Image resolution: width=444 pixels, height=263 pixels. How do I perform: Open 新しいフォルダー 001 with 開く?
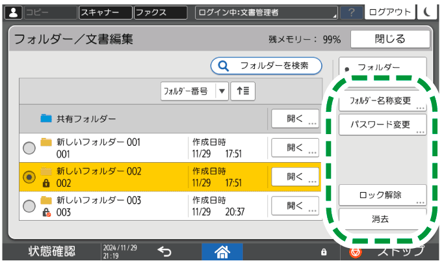click(295, 148)
